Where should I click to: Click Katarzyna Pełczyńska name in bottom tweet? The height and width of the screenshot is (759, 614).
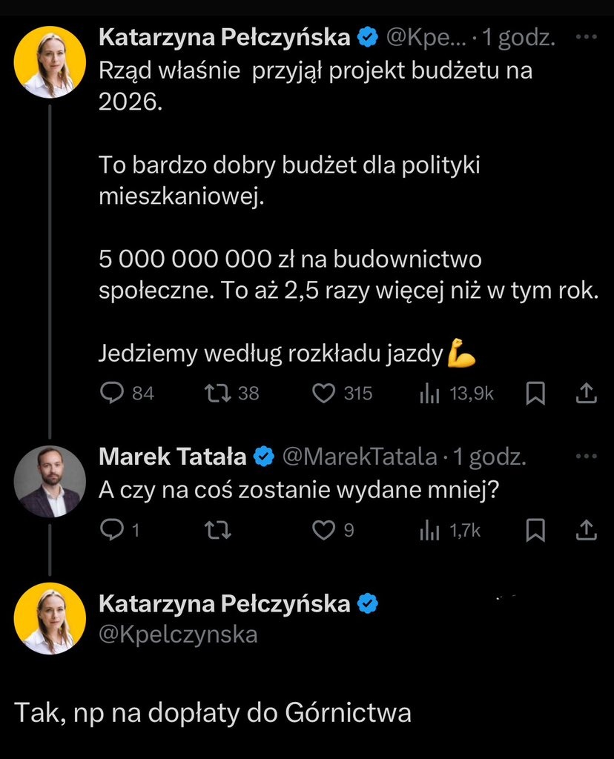(224, 604)
